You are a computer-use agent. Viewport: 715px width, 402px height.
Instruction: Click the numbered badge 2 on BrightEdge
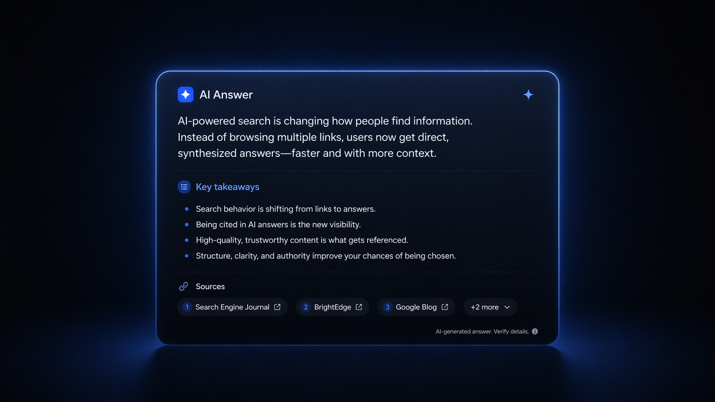(x=306, y=307)
